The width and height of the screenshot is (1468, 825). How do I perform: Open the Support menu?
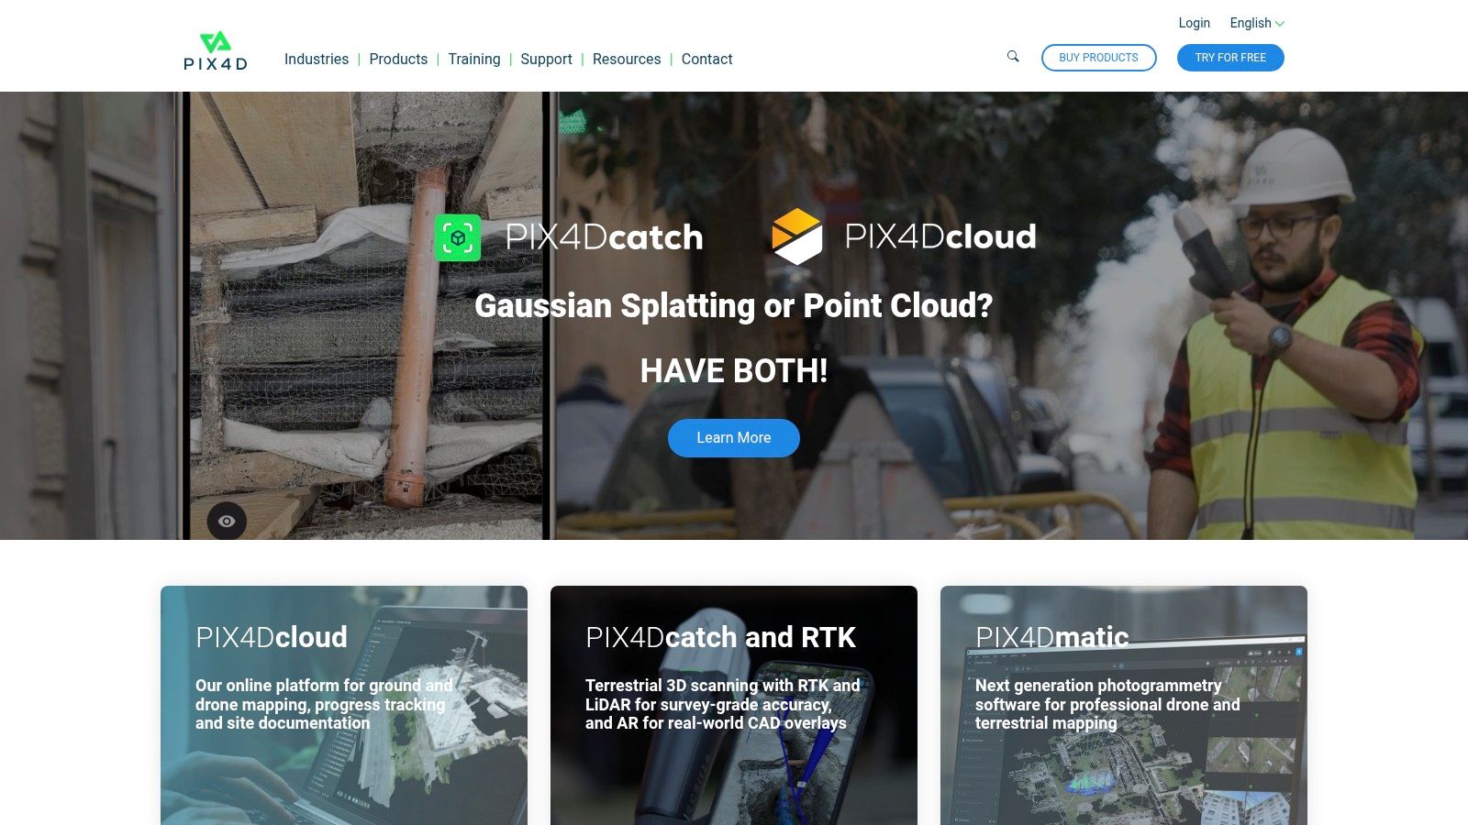click(x=546, y=59)
